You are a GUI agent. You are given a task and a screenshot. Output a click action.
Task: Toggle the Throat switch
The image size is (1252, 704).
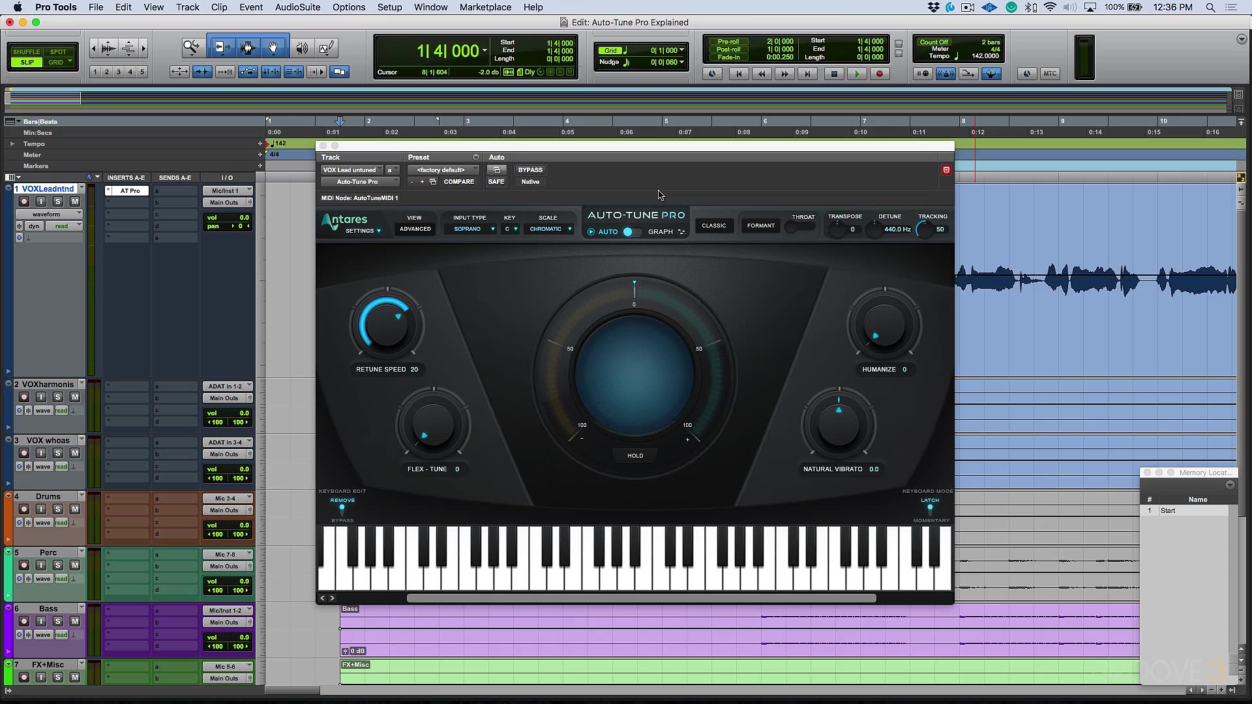(800, 227)
